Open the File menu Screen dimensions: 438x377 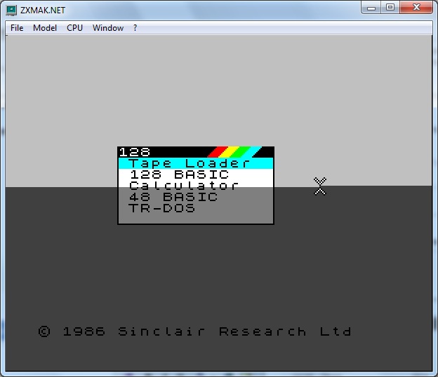tap(17, 28)
